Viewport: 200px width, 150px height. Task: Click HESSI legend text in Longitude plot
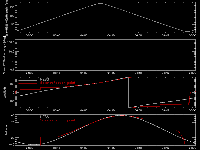(45, 79)
